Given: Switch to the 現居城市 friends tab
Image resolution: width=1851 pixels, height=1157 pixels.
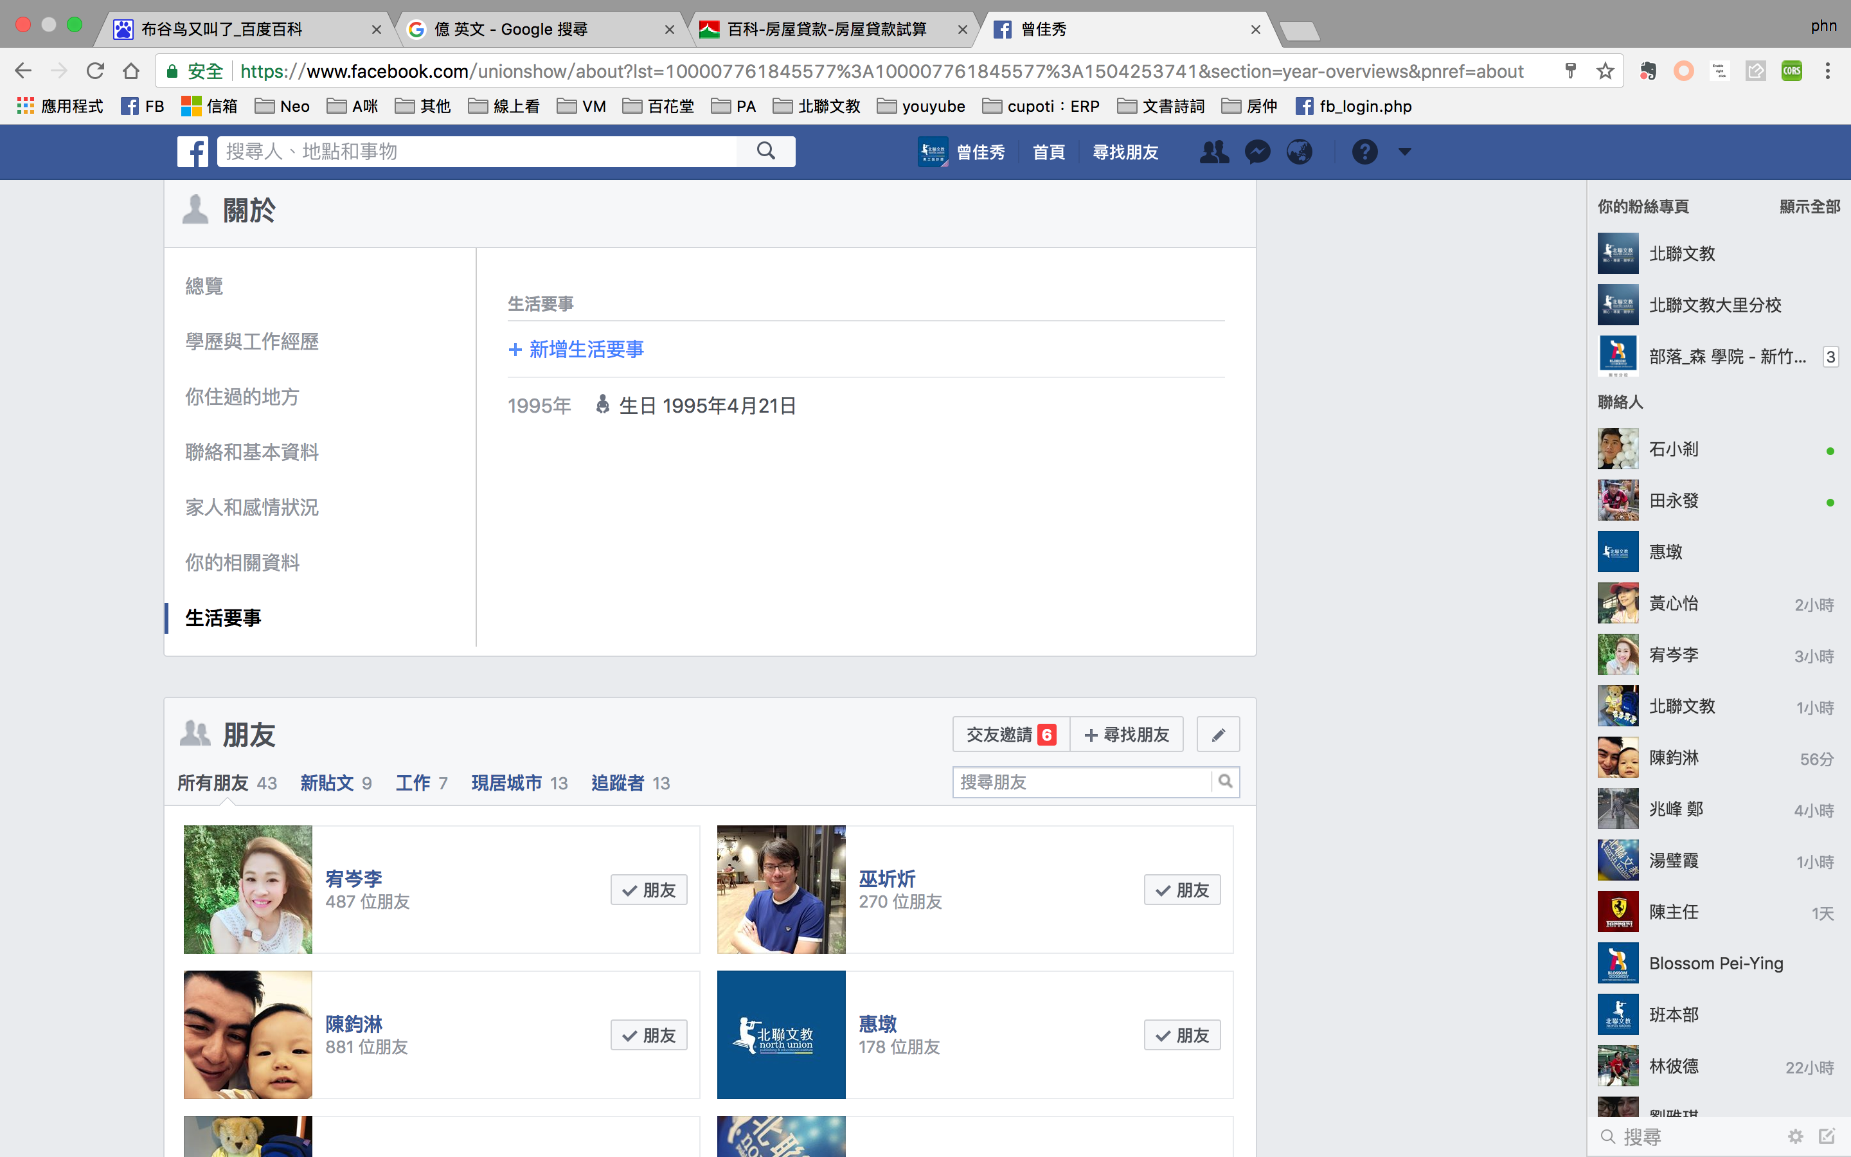Looking at the screenshot, I should (506, 783).
